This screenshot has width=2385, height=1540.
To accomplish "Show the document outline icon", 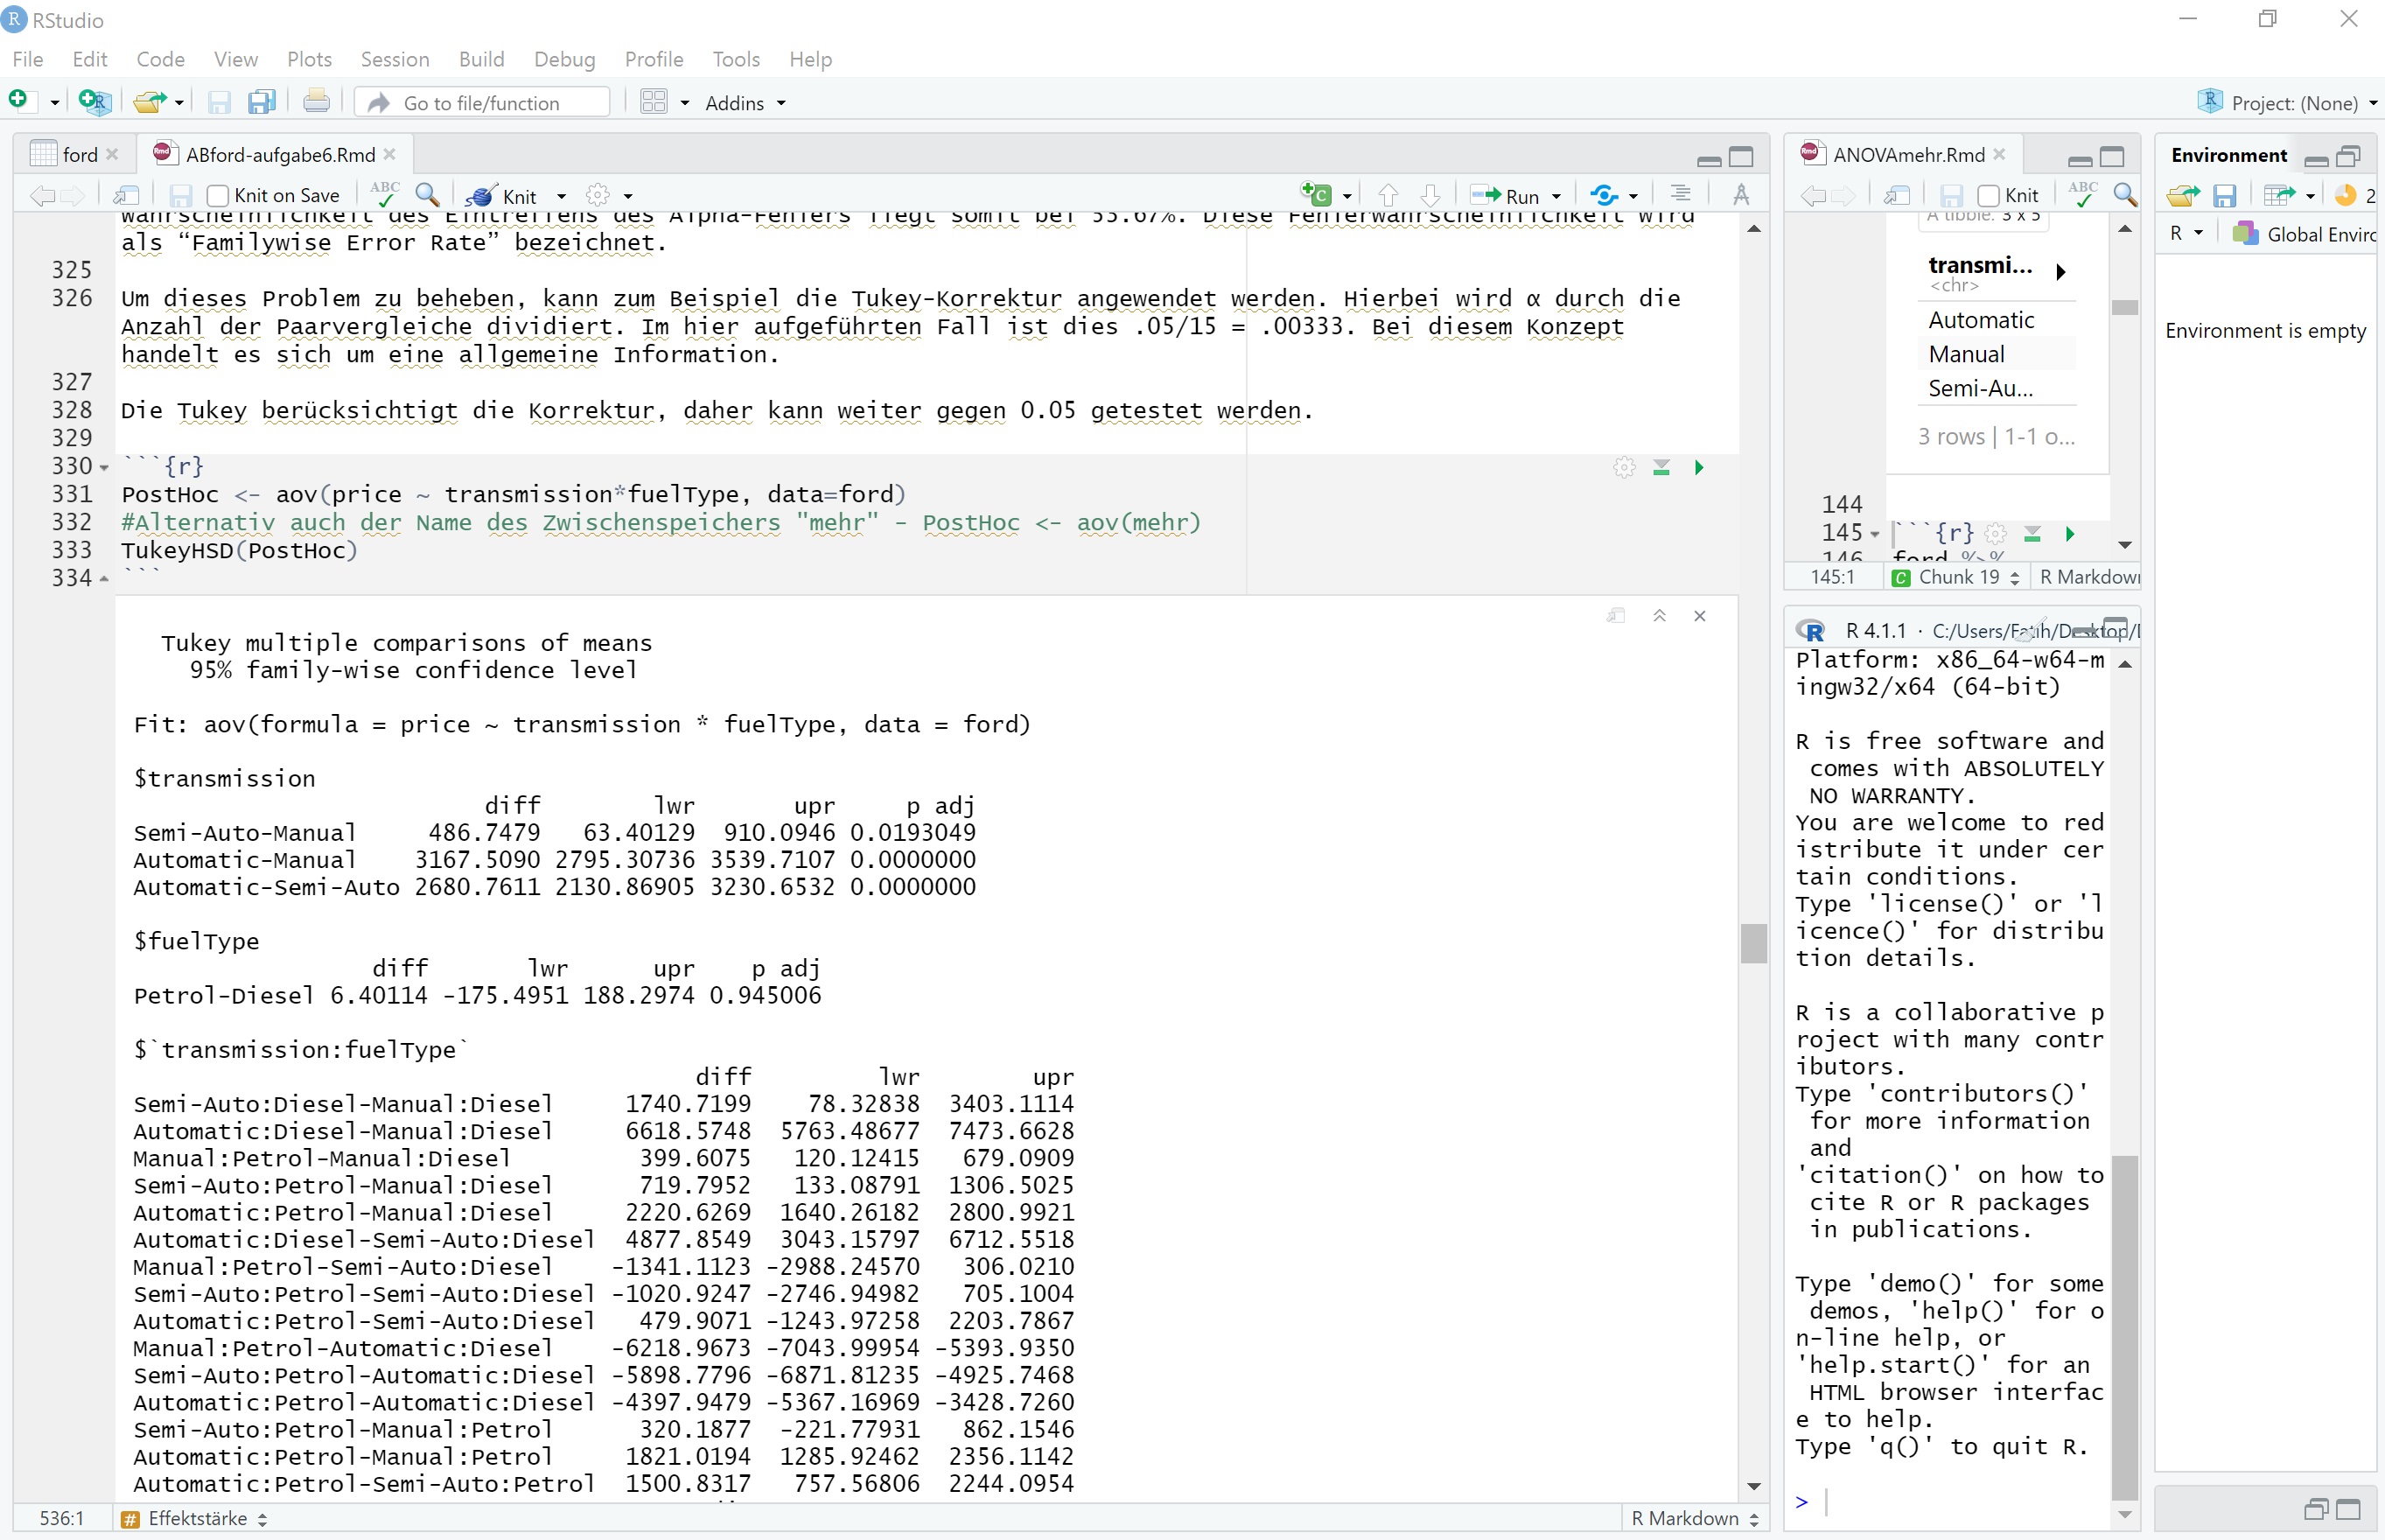I will (1681, 195).
